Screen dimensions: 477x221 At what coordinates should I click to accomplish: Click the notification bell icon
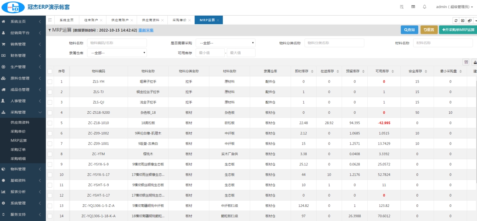click(424, 7)
